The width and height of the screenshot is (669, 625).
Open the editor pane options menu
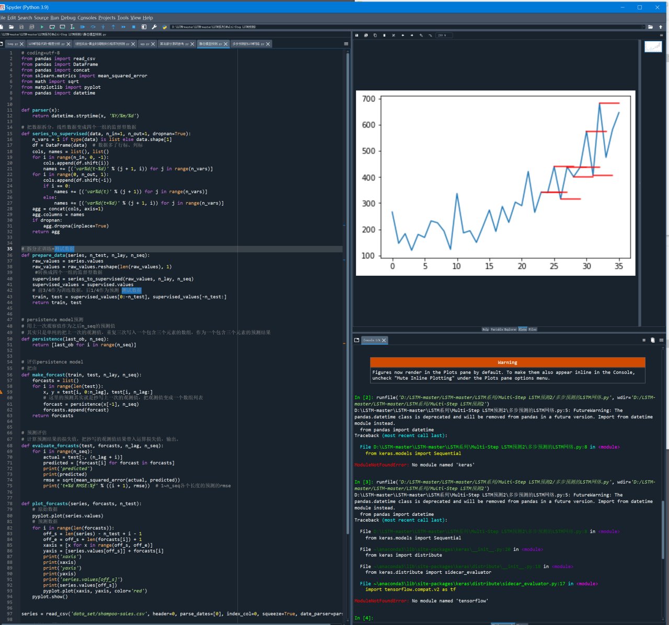click(x=346, y=44)
